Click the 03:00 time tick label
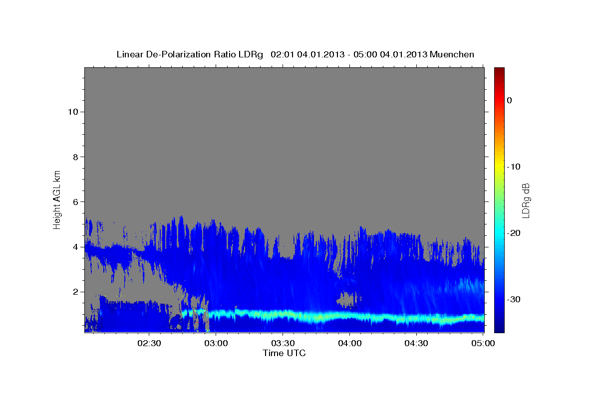 point(216,344)
